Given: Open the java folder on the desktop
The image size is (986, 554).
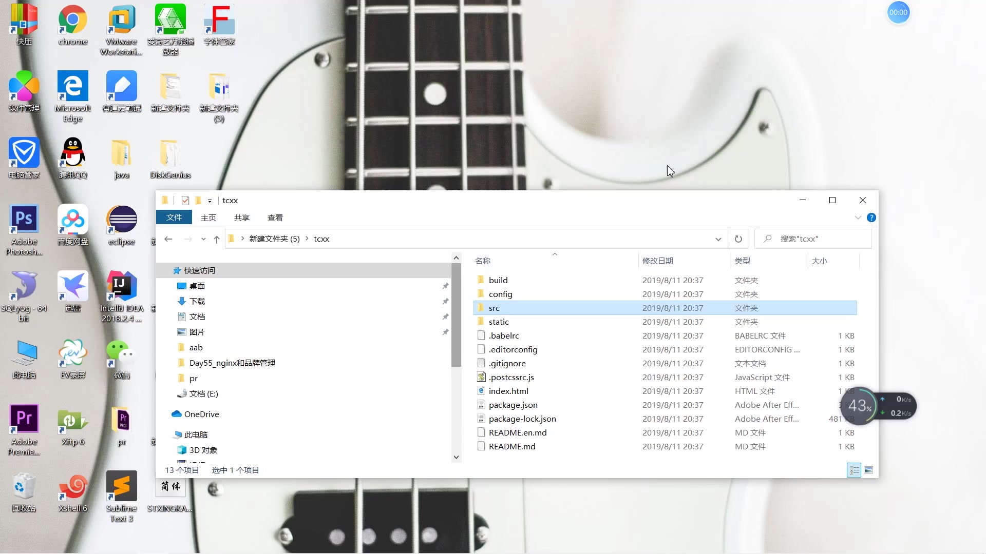Looking at the screenshot, I should click(122, 158).
